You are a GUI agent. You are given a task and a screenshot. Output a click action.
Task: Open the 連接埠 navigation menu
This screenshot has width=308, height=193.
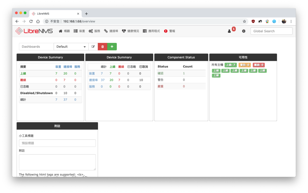[111, 31]
